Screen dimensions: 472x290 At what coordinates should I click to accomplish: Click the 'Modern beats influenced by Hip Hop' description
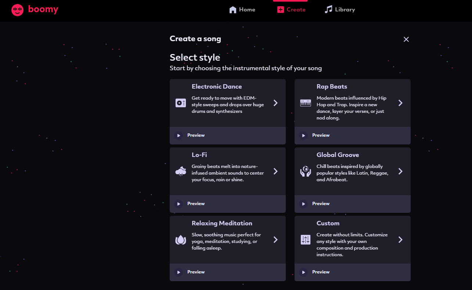(352, 108)
